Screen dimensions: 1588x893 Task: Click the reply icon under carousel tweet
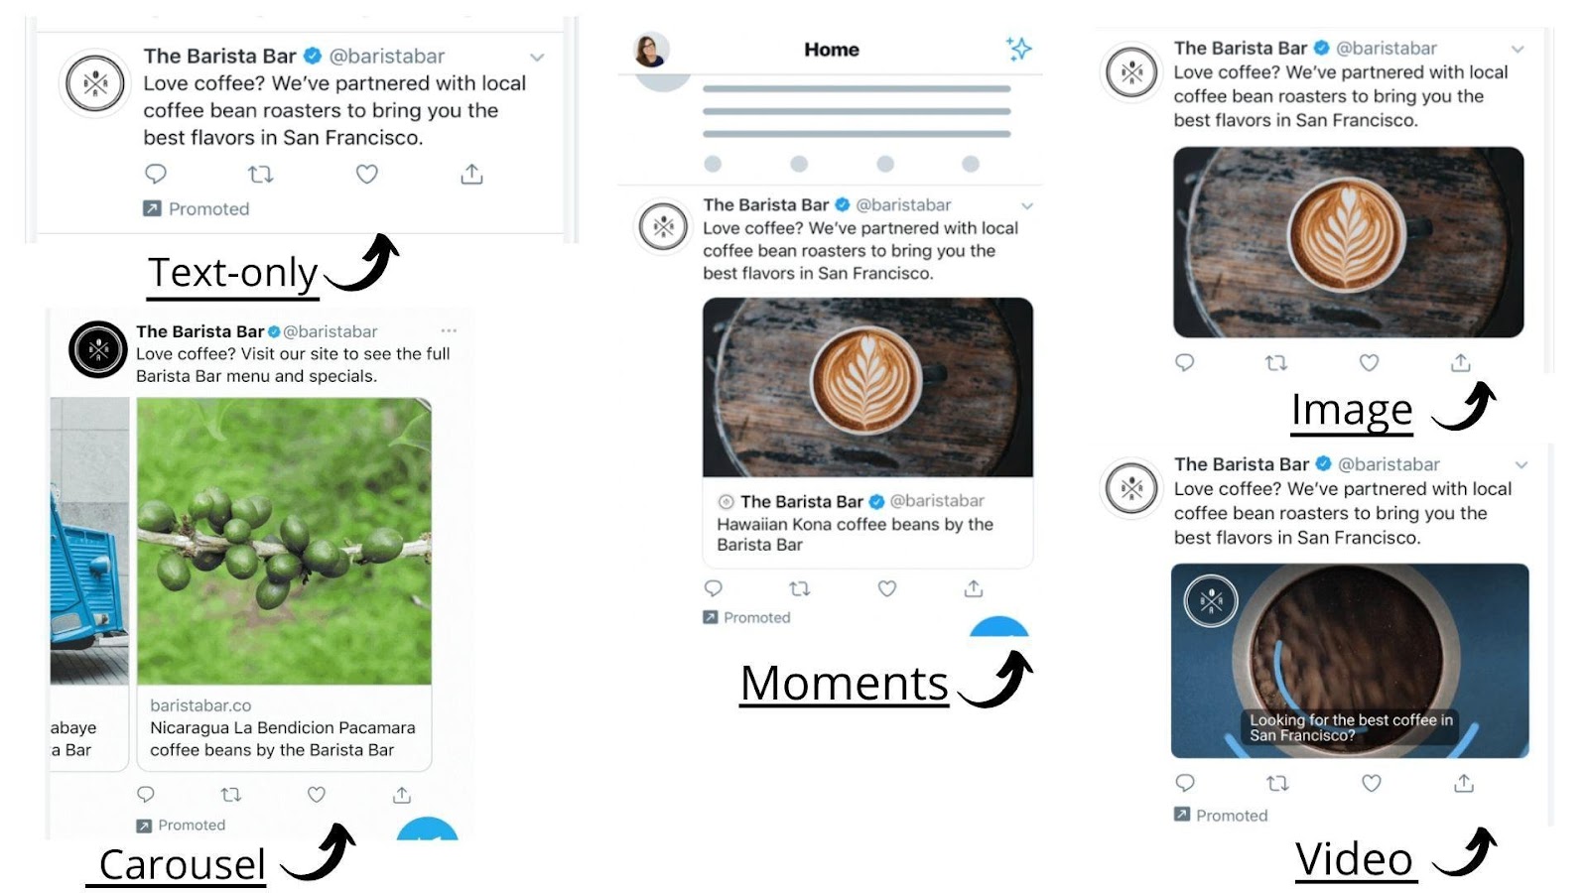click(146, 794)
